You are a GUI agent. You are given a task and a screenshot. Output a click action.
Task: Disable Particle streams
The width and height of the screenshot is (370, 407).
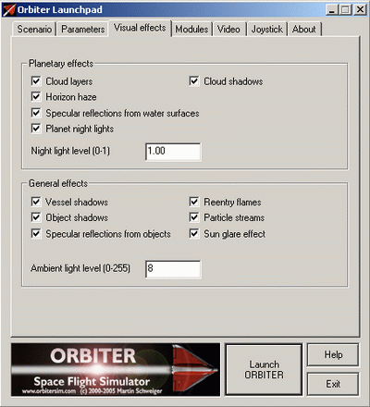194,217
